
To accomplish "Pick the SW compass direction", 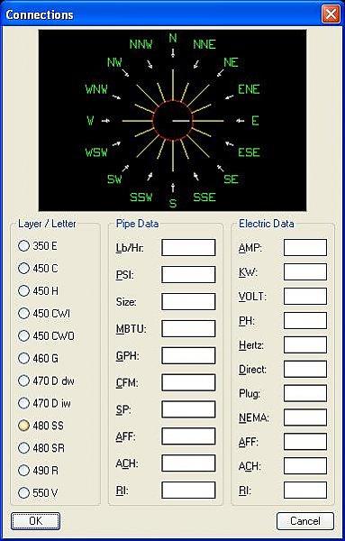I will tap(114, 179).
